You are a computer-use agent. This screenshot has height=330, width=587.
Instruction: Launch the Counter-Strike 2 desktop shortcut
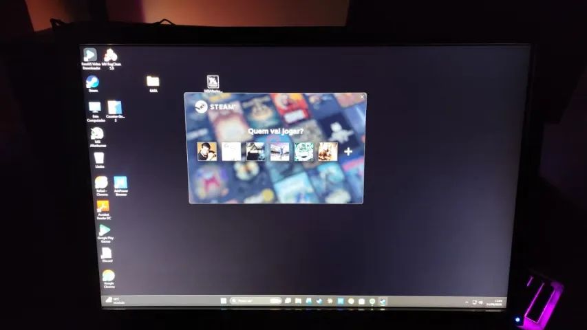115,111
